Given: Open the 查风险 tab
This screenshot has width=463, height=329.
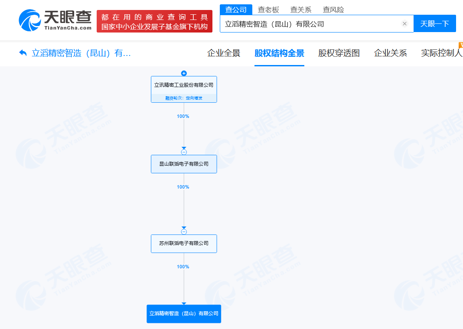Looking at the screenshot, I should (x=334, y=9).
